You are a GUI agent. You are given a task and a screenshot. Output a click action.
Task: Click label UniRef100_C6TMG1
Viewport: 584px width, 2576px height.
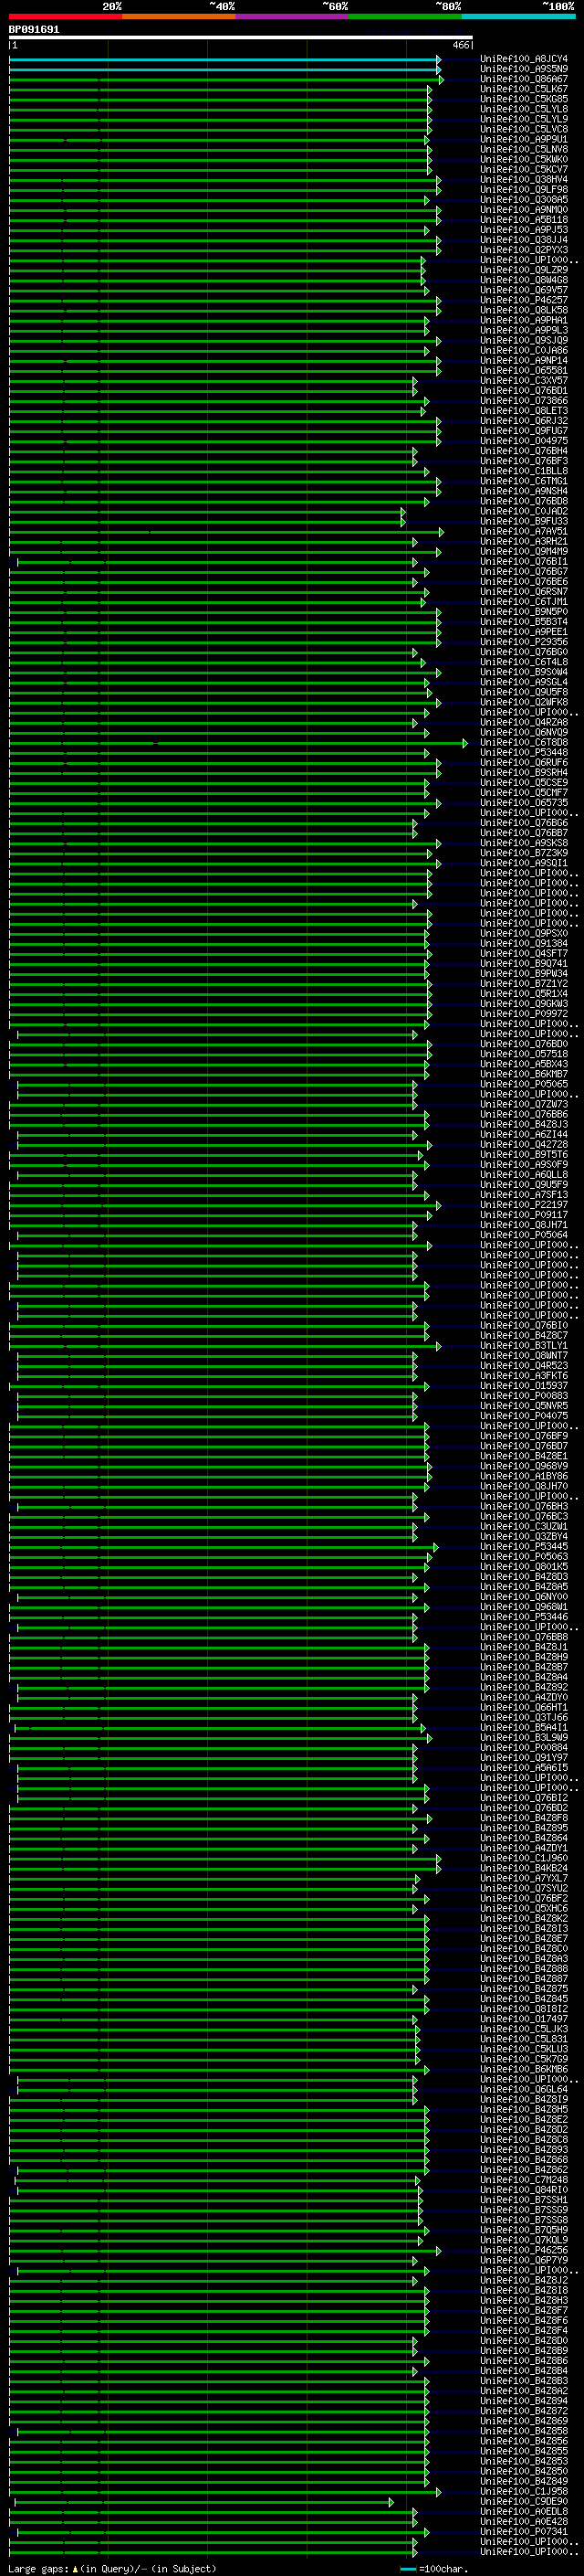[x=524, y=481]
